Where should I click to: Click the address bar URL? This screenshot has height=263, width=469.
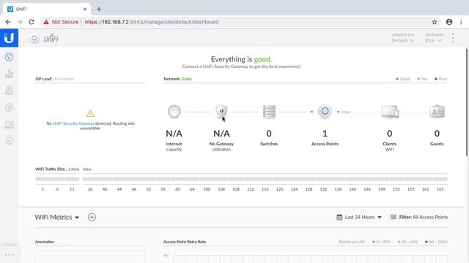[152, 22]
